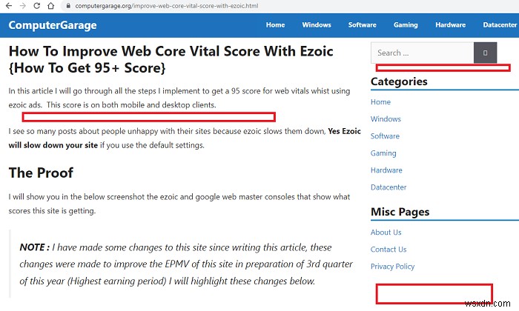519x311 pixels.
Task: Click the bold text will slow down your site
Action: point(53,145)
